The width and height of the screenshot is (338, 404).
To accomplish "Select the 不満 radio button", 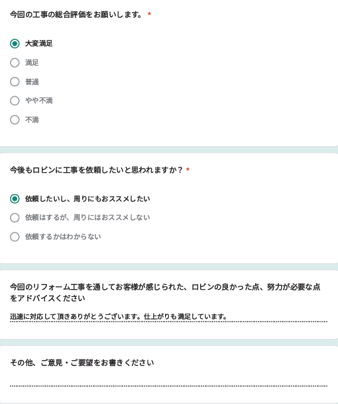I will 15,120.
